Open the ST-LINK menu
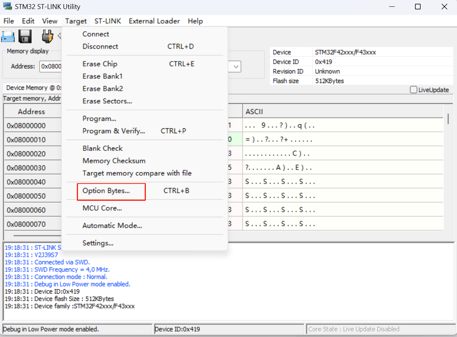The width and height of the screenshot is (457, 337). click(x=108, y=21)
